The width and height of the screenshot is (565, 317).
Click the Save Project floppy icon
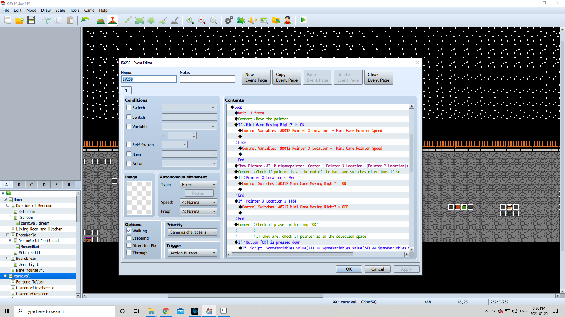(x=31, y=20)
